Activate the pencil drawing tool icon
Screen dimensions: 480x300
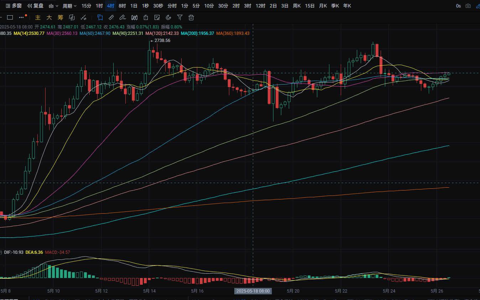[x=122, y=17]
